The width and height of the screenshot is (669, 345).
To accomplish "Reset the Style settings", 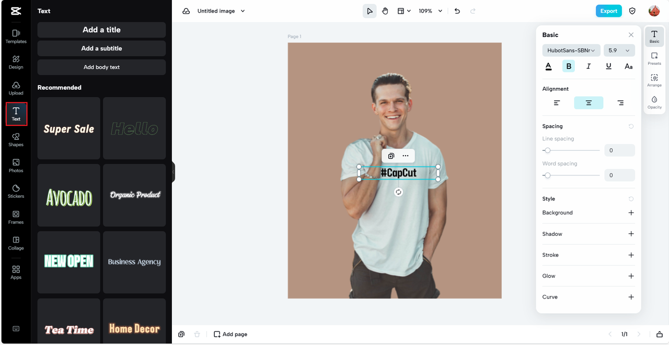I will [x=631, y=199].
